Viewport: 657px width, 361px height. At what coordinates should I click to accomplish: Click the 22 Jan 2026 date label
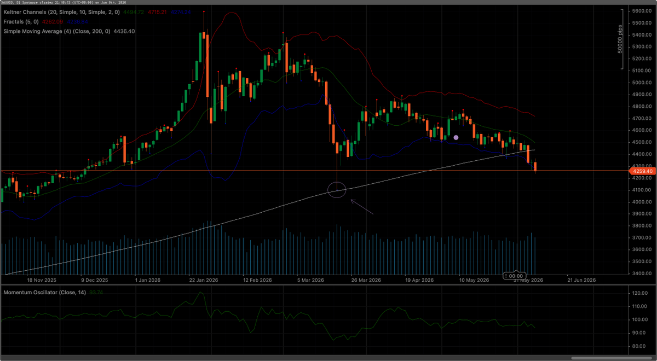[x=205, y=280]
